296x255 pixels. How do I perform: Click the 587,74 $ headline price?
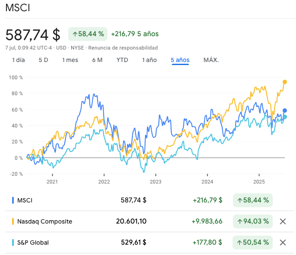coord(33,35)
